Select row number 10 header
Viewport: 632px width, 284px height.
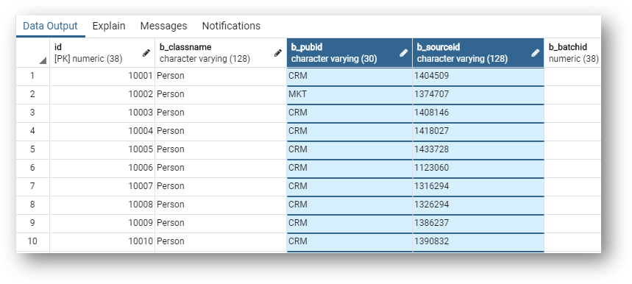(32, 241)
